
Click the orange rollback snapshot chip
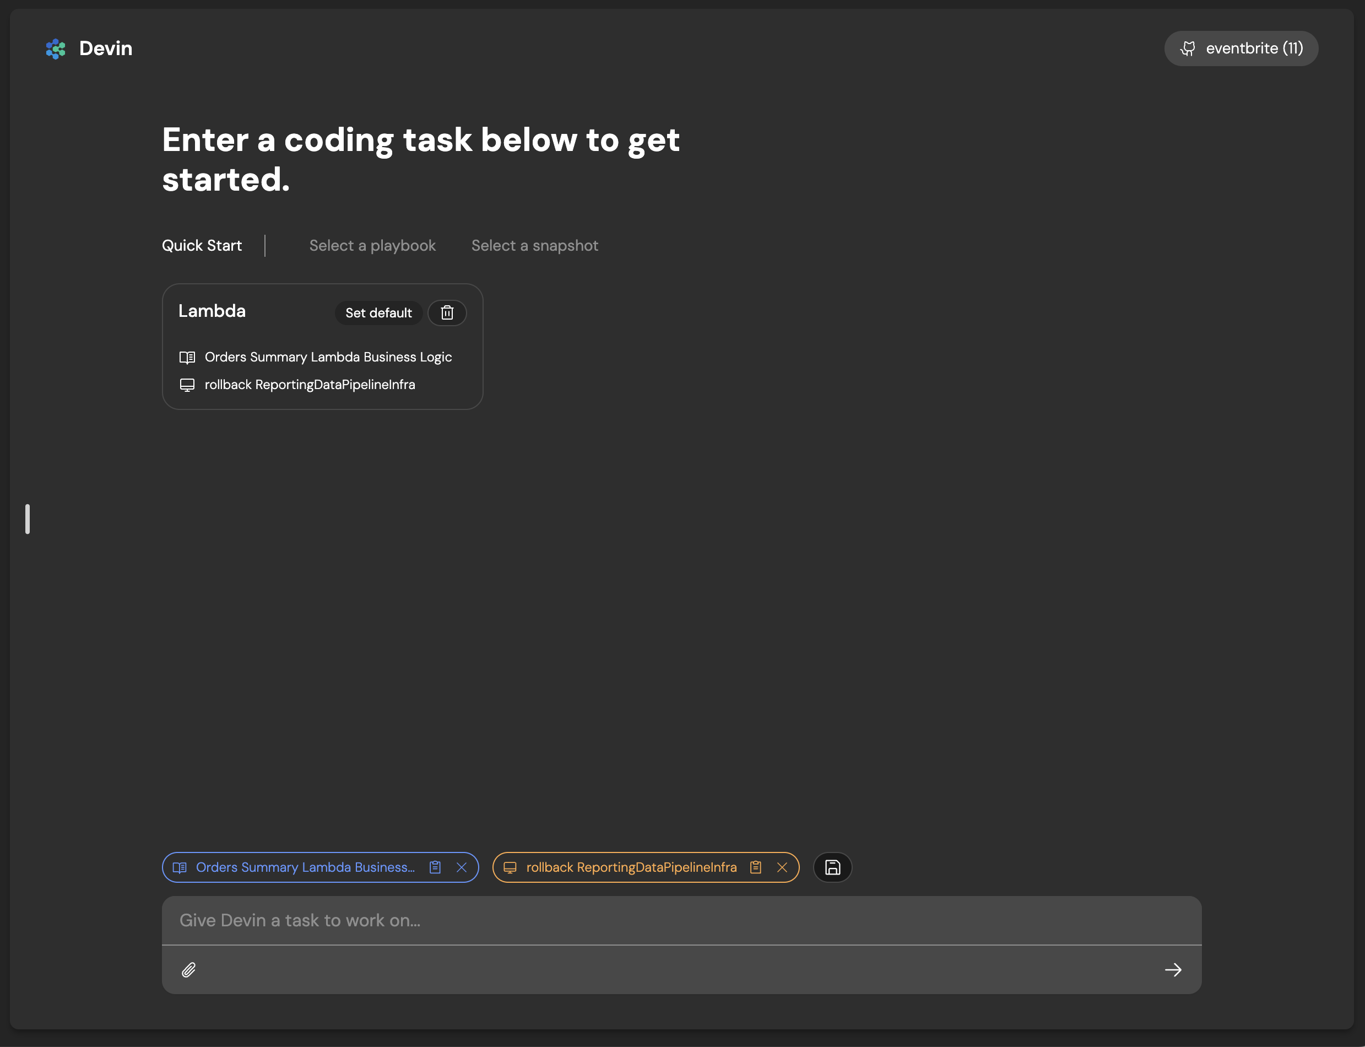coord(631,867)
